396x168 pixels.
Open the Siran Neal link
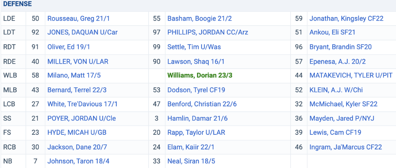(x=191, y=161)
